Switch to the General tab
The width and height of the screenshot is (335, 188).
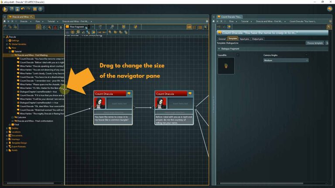(x=222, y=39)
